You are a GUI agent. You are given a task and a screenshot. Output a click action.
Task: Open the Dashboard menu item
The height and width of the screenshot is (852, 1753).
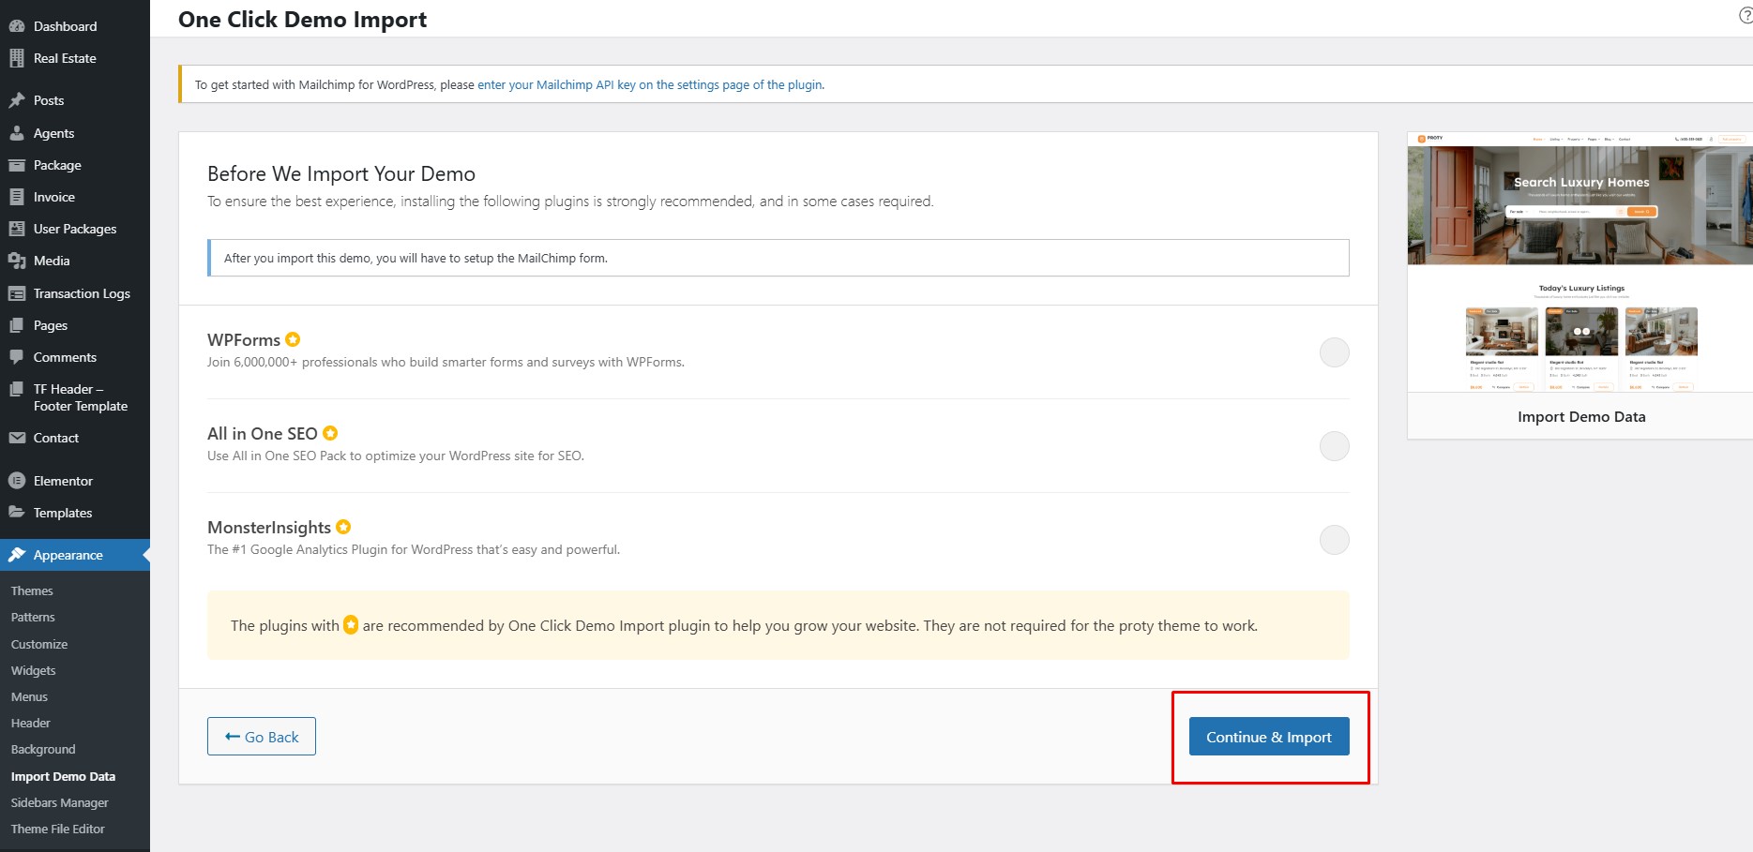pos(75,26)
